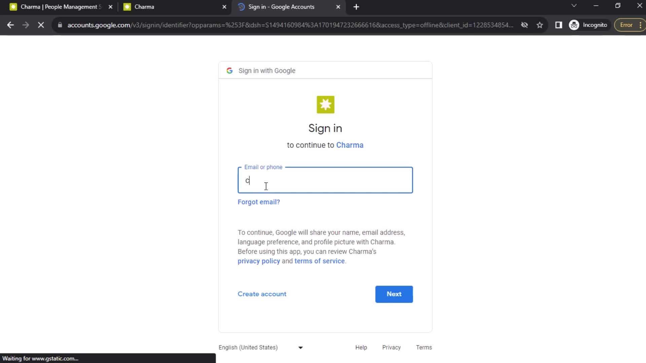Switch to the second Charma tab
Image resolution: width=646 pixels, height=363 pixels.
175,7
